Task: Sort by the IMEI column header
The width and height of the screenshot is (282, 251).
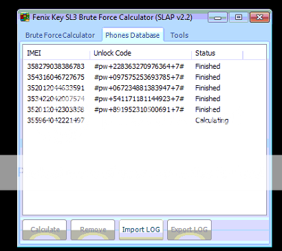Action: tap(56, 53)
